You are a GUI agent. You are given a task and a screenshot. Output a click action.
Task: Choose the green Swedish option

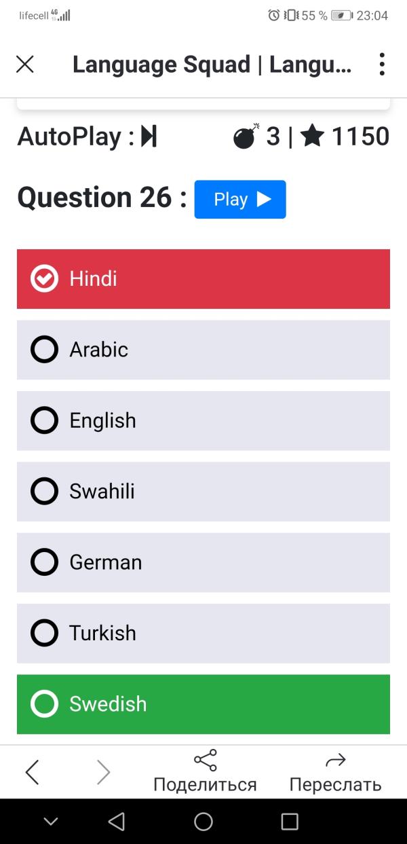point(203,704)
